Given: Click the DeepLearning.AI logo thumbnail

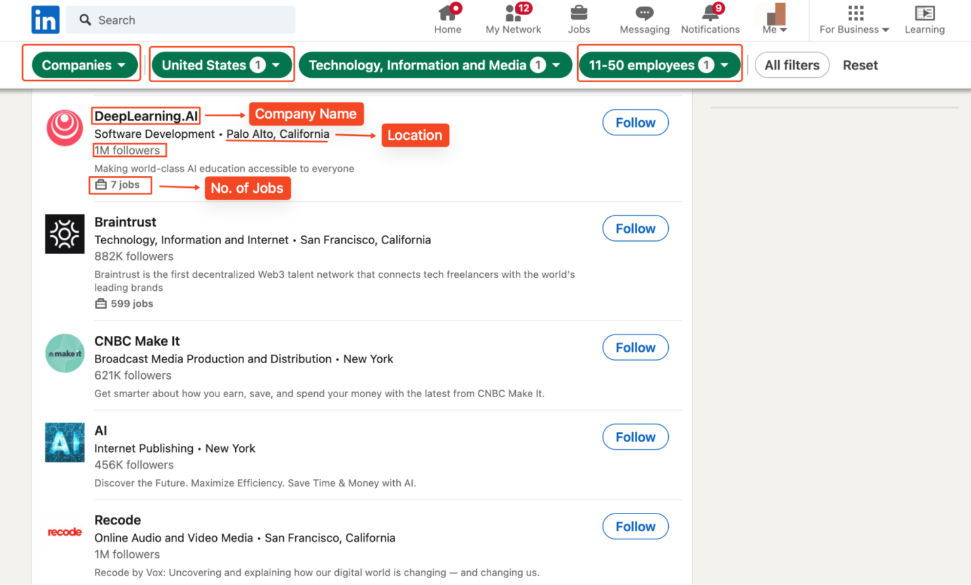Looking at the screenshot, I should tap(64, 128).
